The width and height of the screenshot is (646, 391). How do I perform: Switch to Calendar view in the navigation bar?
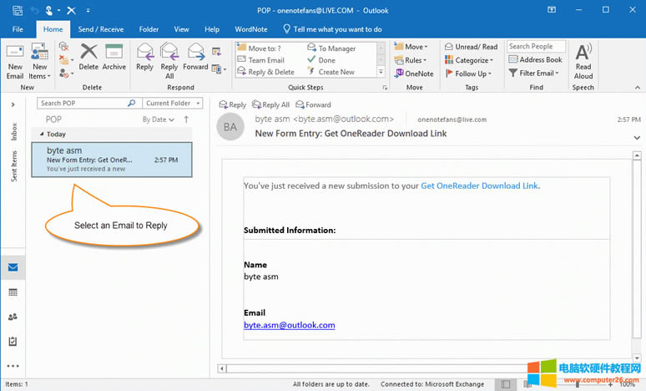coord(13,292)
